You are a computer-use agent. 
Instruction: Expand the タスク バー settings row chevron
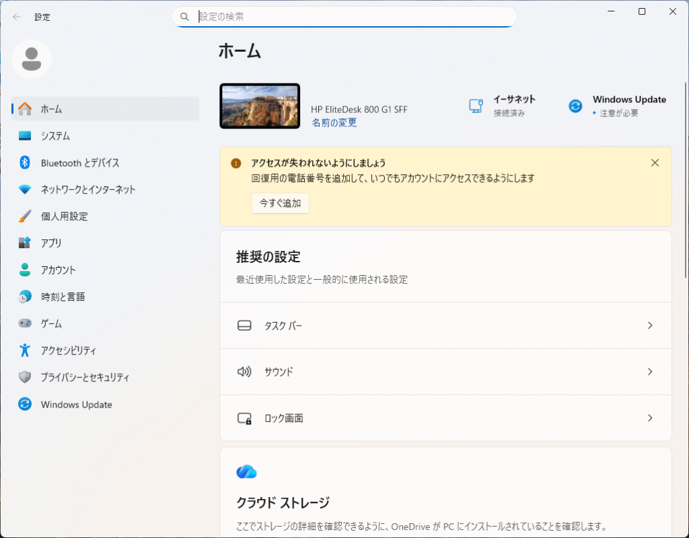[649, 325]
